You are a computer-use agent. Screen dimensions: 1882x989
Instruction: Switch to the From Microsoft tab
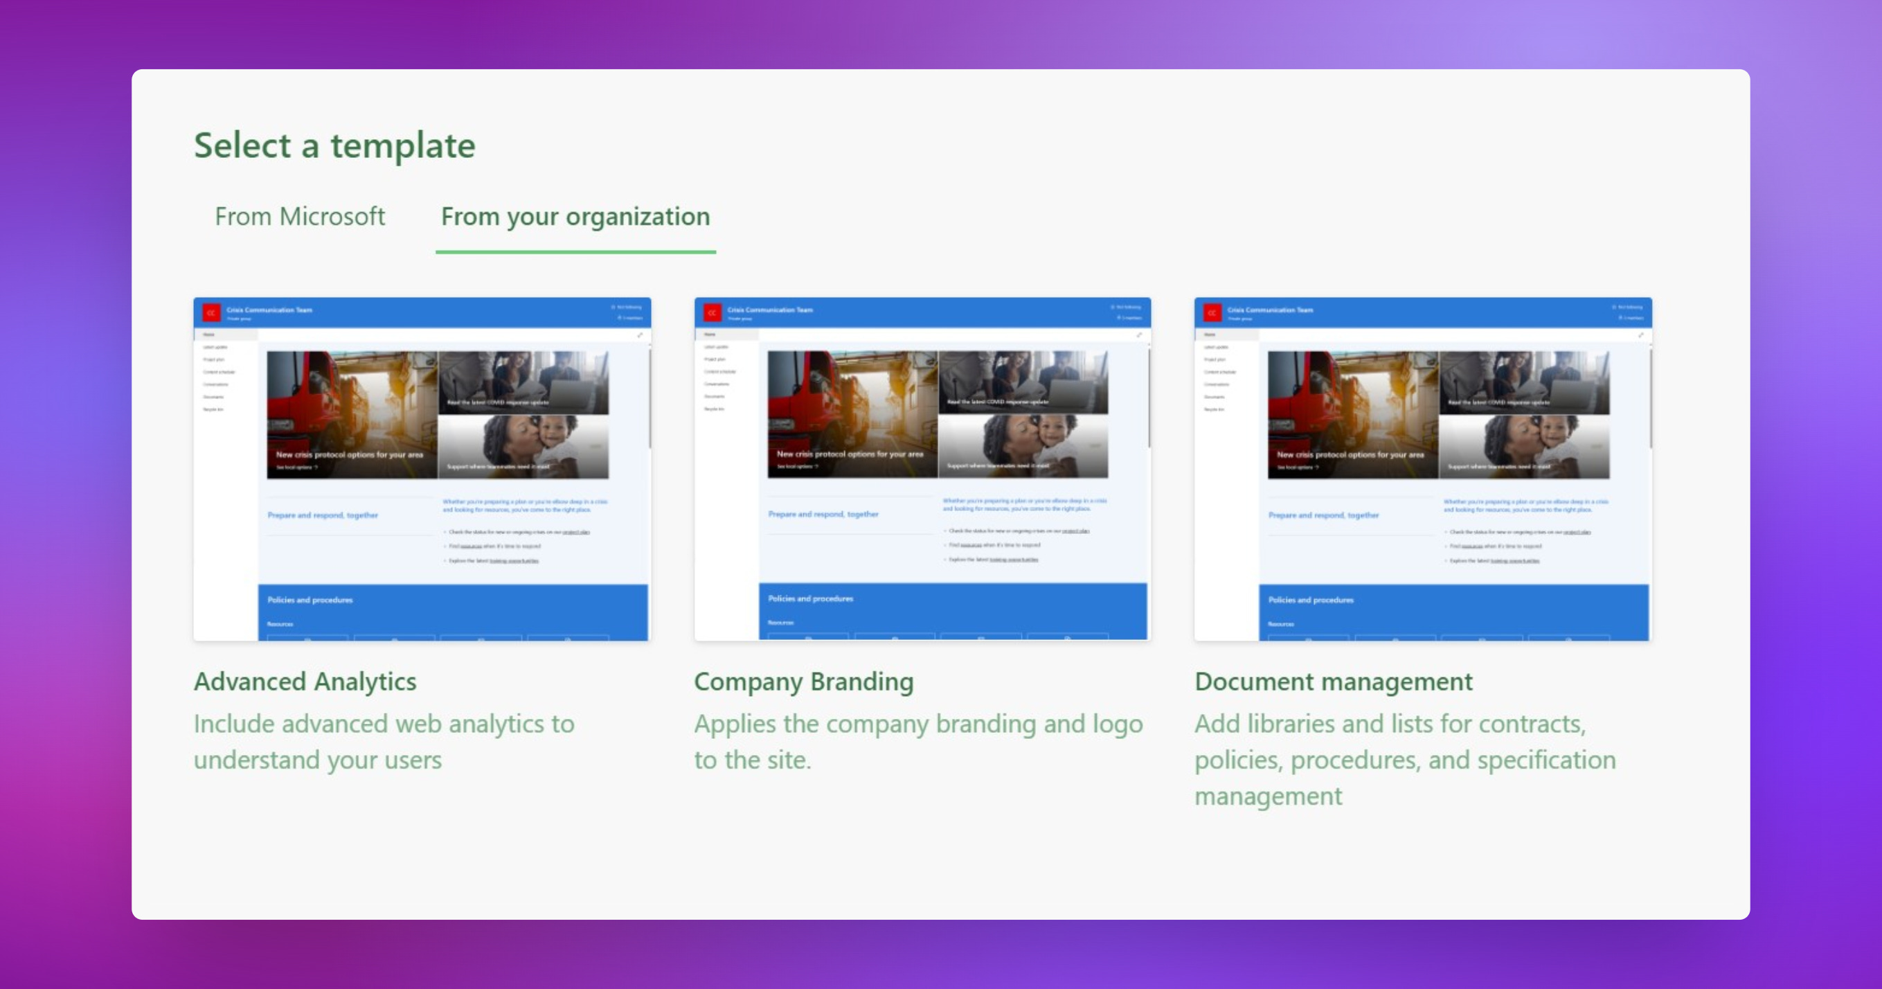pos(301,216)
